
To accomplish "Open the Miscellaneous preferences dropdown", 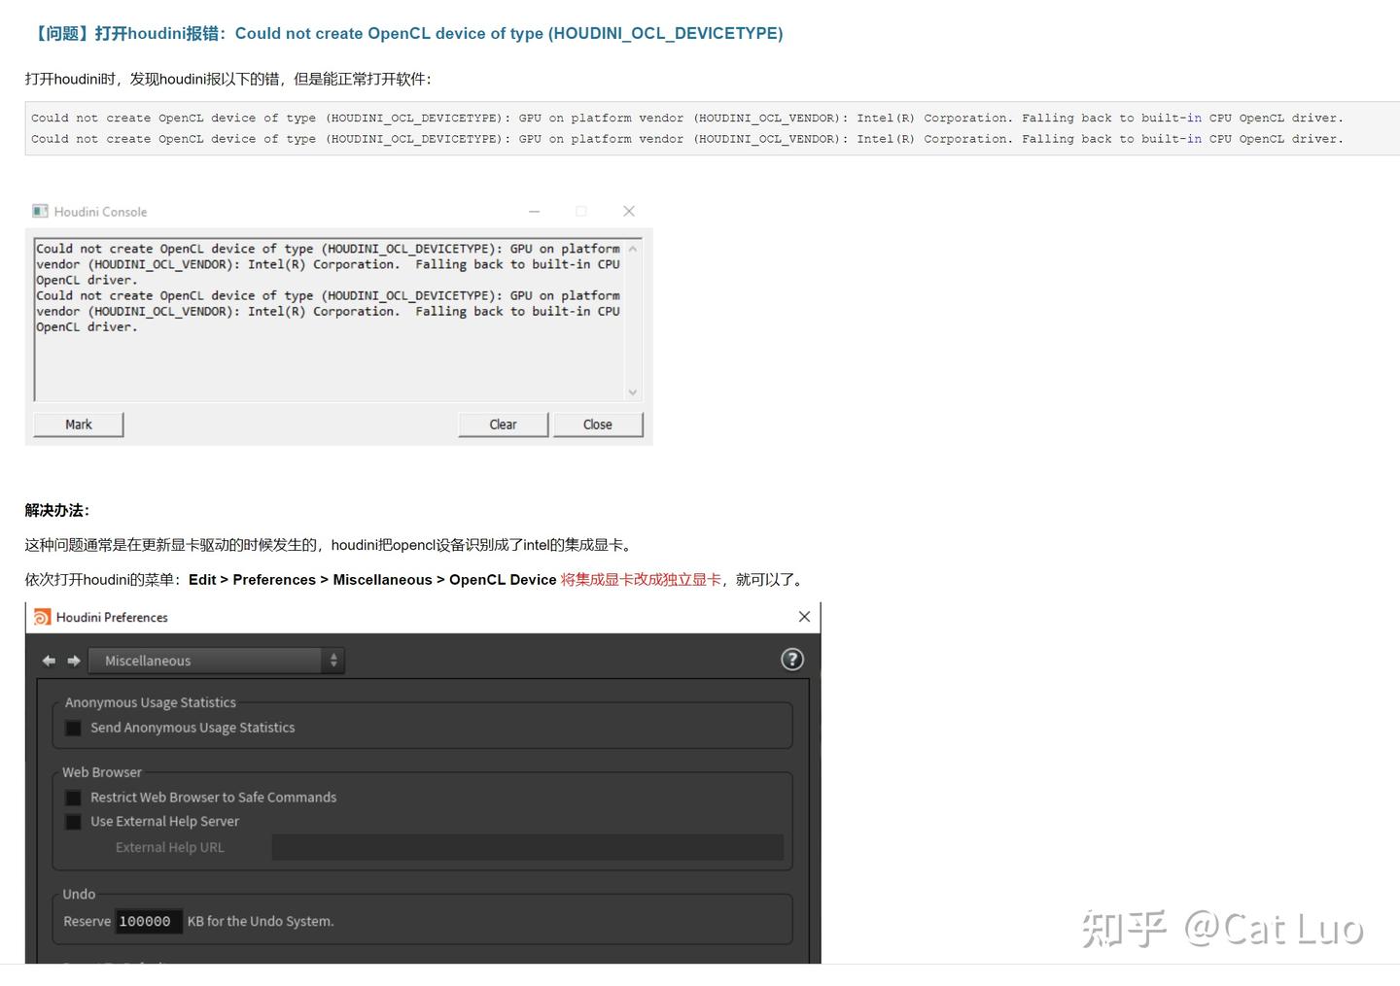I will pyautogui.click(x=216, y=661).
